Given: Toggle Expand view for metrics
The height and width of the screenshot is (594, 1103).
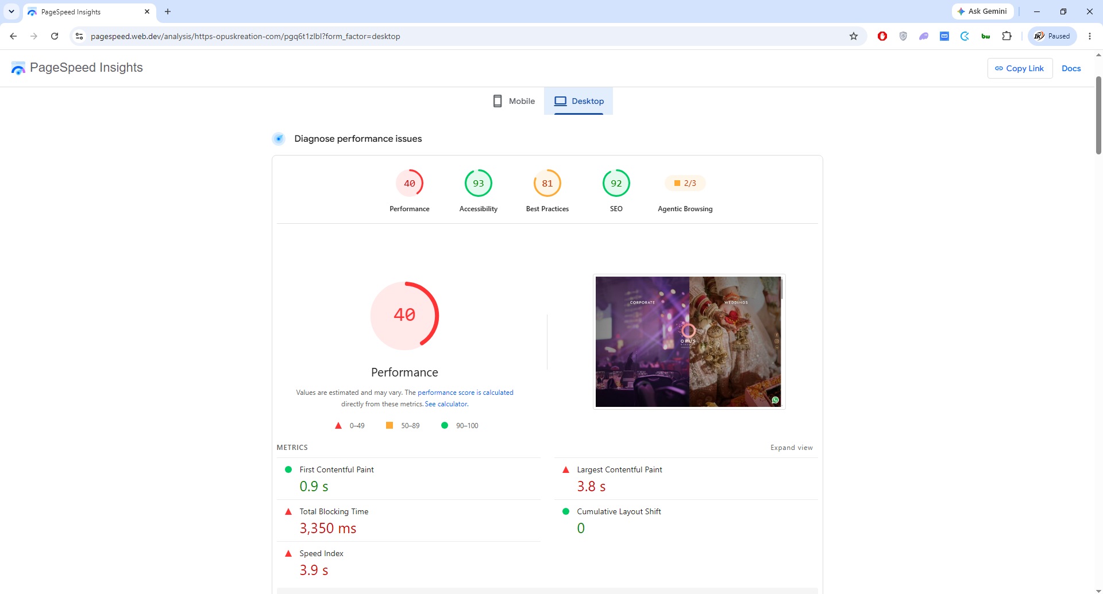Looking at the screenshot, I should click(792, 448).
